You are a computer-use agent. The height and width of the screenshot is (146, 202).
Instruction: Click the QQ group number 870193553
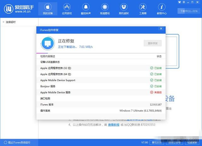148,125
